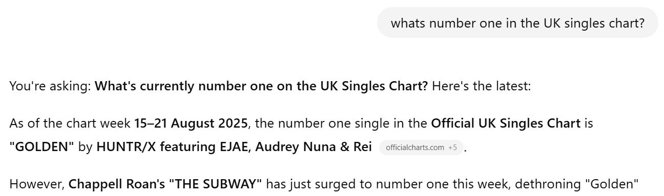This screenshot has width=664, height=196.
Task: Select the user message bubble about UK singles chart
Action: click(x=517, y=23)
